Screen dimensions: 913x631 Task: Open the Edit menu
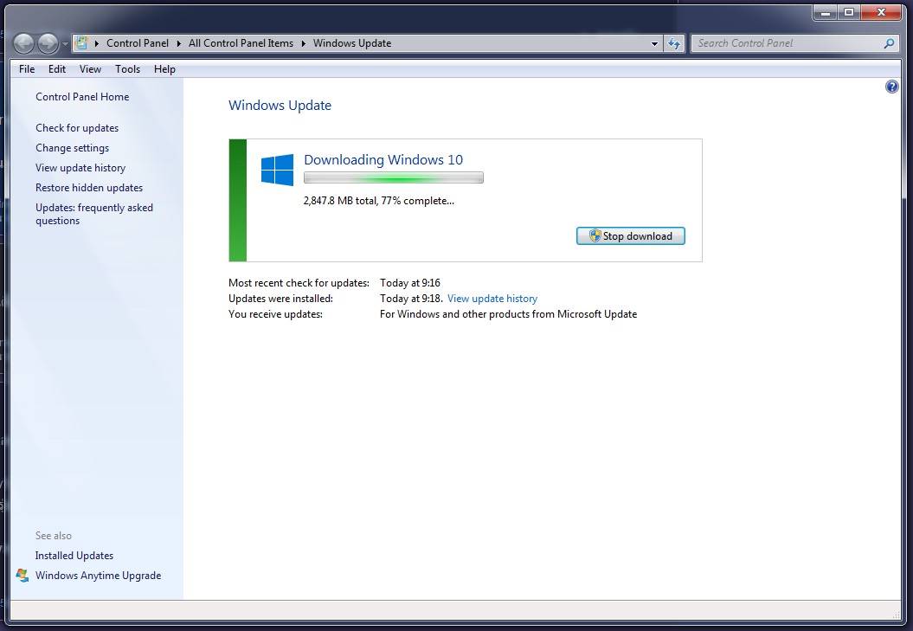pos(57,68)
